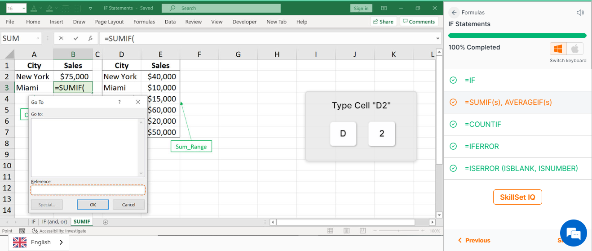Switch to the Draw tab

pyautogui.click(x=79, y=22)
